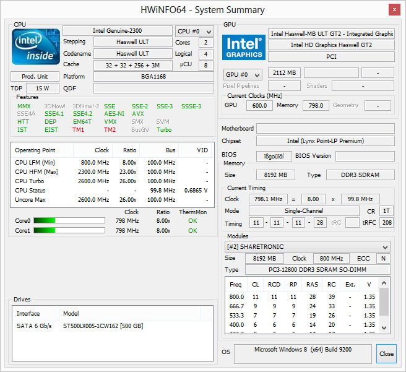Click the Turbo feature label
This screenshot has height=372, width=406.
click(x=164, y=130)
